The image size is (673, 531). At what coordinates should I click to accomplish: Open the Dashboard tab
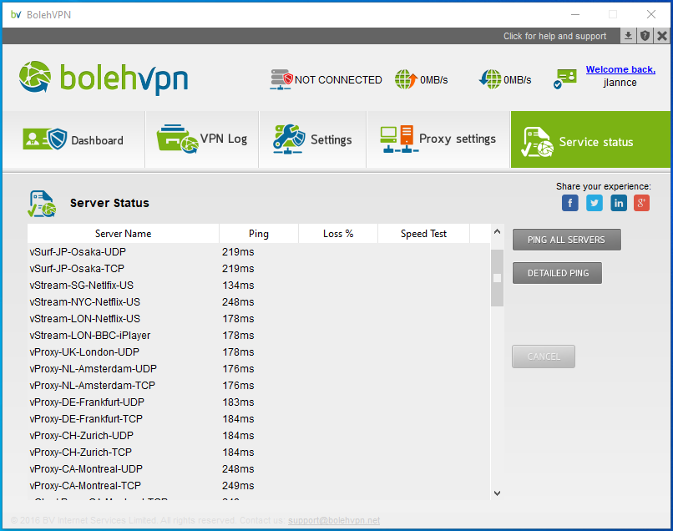tap(73, 139)
